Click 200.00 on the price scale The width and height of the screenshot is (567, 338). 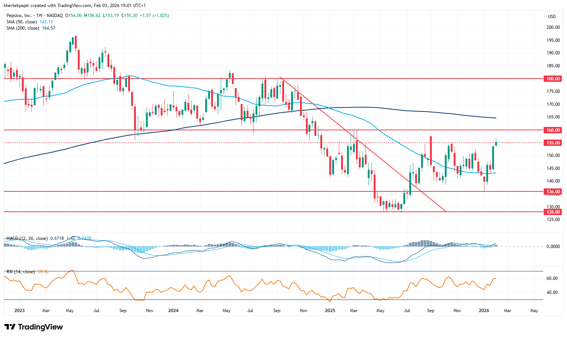[553, 27]
